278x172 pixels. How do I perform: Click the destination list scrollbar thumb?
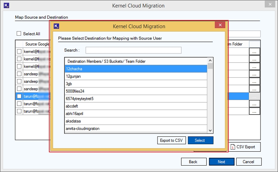click(x=210, y=66)
